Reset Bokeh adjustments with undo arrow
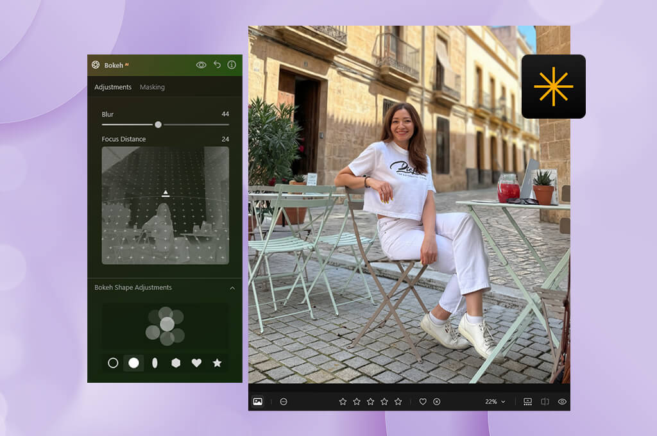The width and height of the screenshot is (657, 436). [x=217, y=65]
